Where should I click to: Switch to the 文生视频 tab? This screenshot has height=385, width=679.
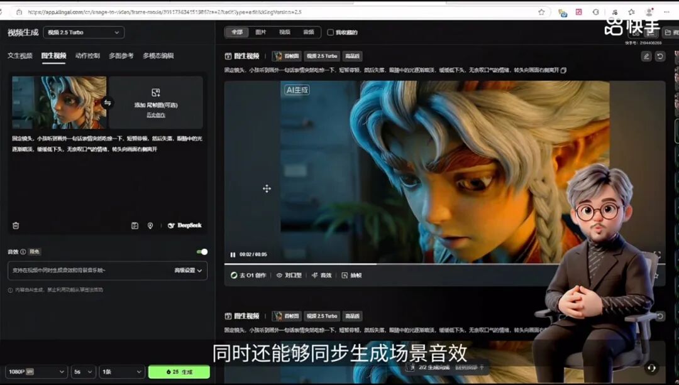(x=19, y=55)
